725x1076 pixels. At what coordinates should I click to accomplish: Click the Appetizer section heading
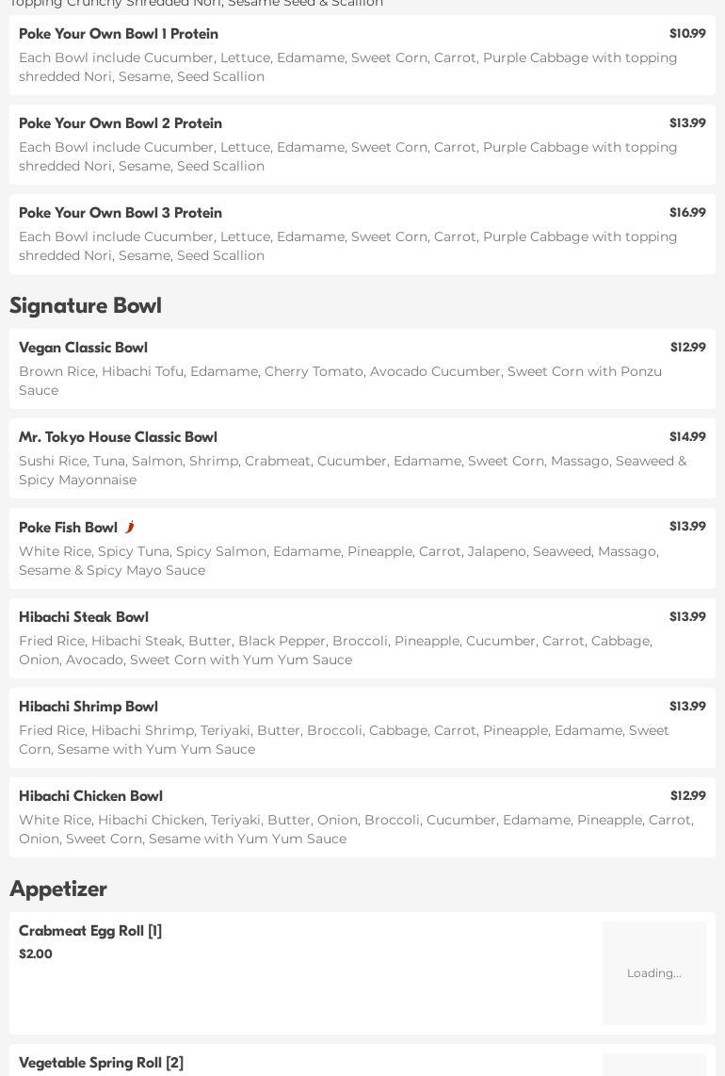click(58, 889)
